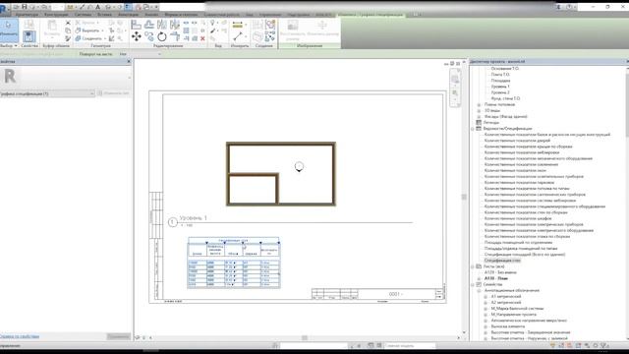Open the Вставка ribbon tab
Image resolution: width=629 pixels, height=354 pixels.
click(x=104, y=15)
